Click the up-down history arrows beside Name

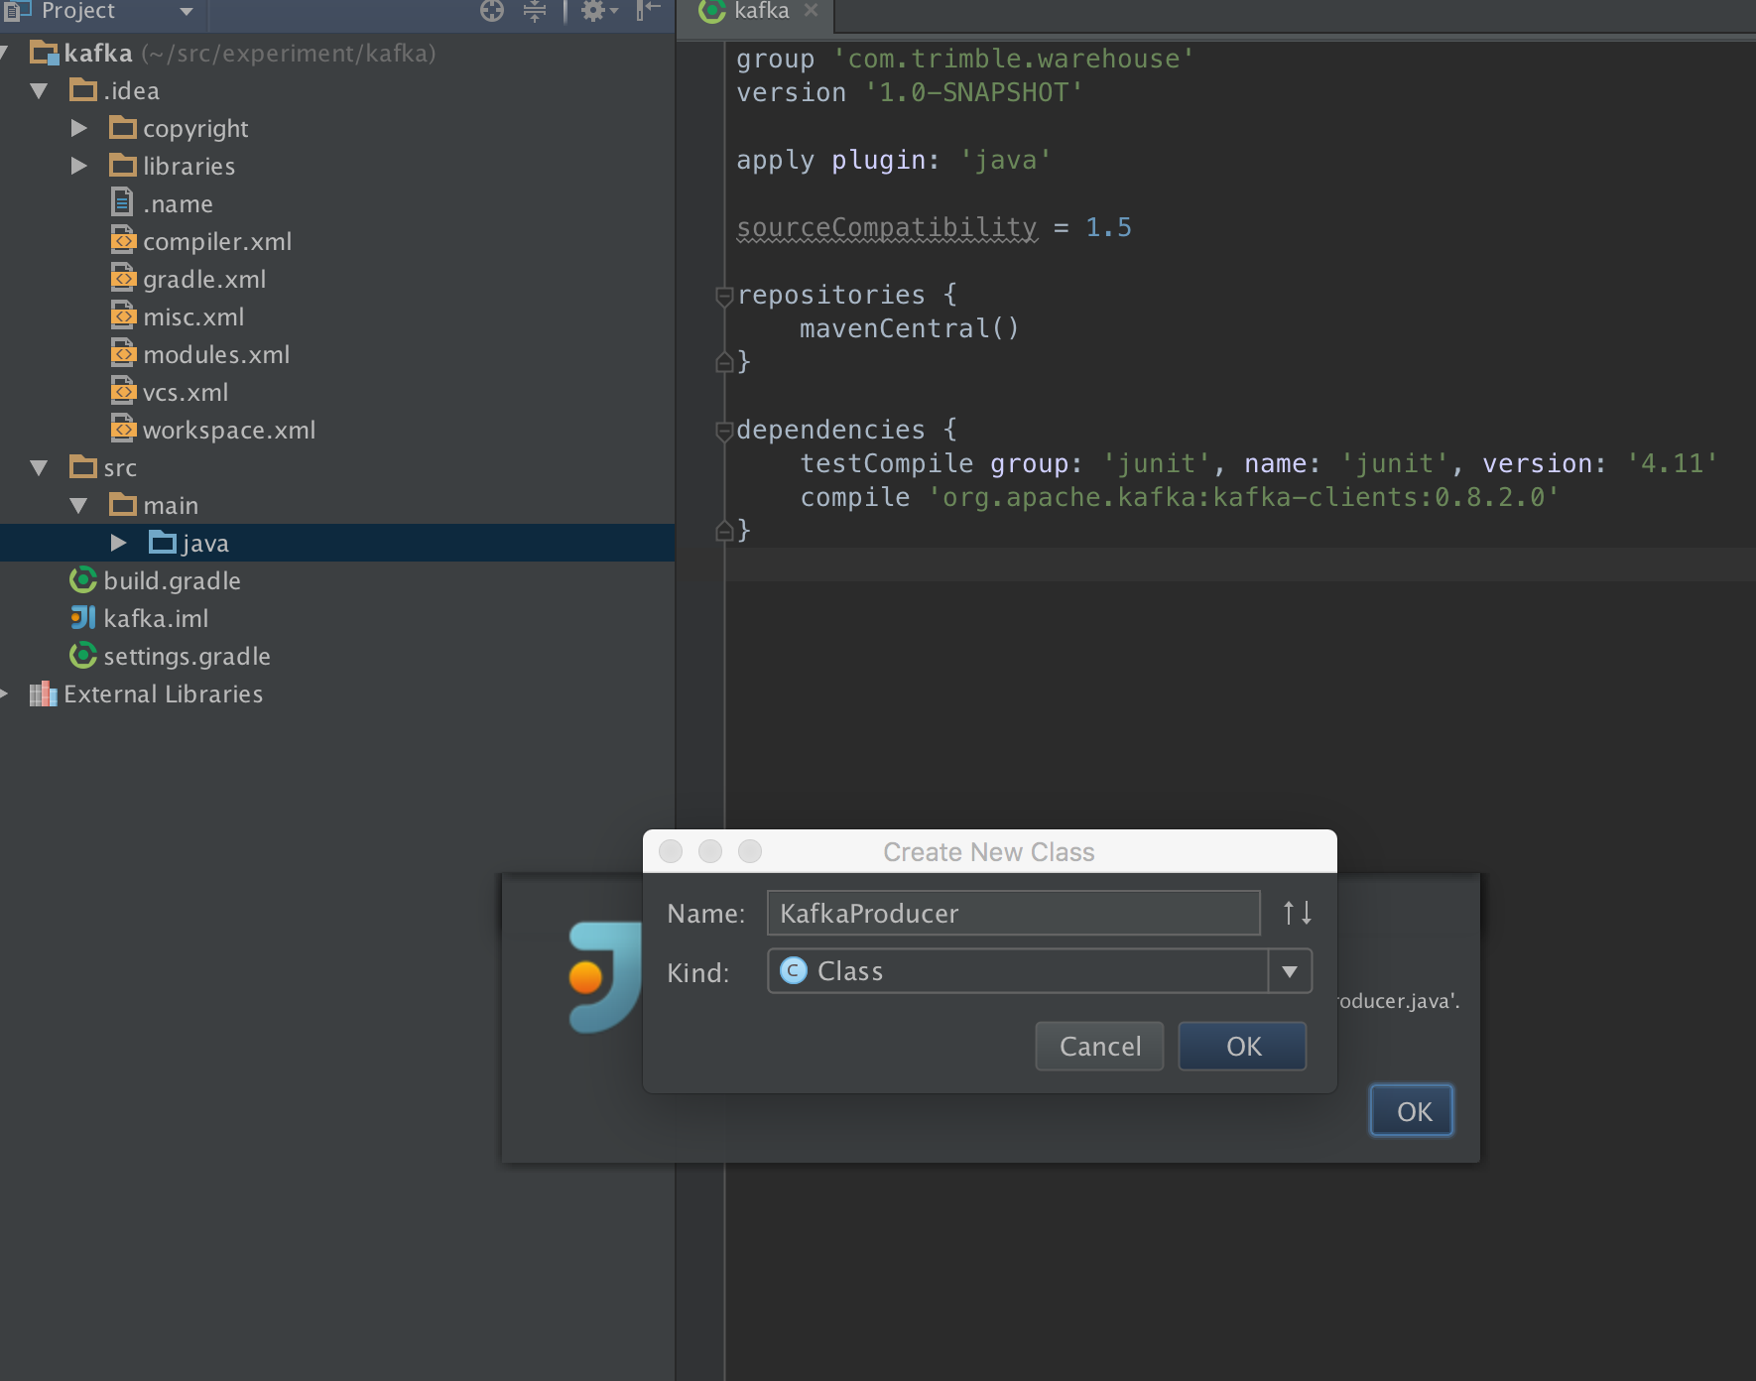[x=1297, y=913]
